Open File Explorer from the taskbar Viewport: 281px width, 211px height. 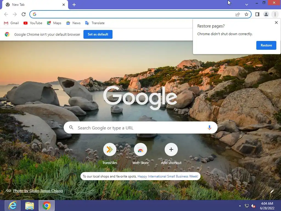pos(30,206)
